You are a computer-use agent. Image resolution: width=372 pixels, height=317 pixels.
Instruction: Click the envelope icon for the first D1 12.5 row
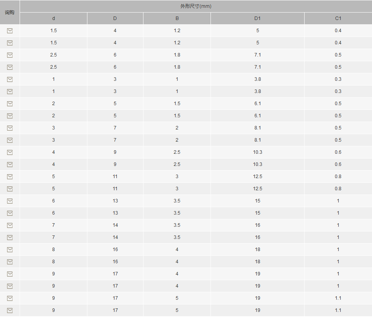tap(10, 177)
